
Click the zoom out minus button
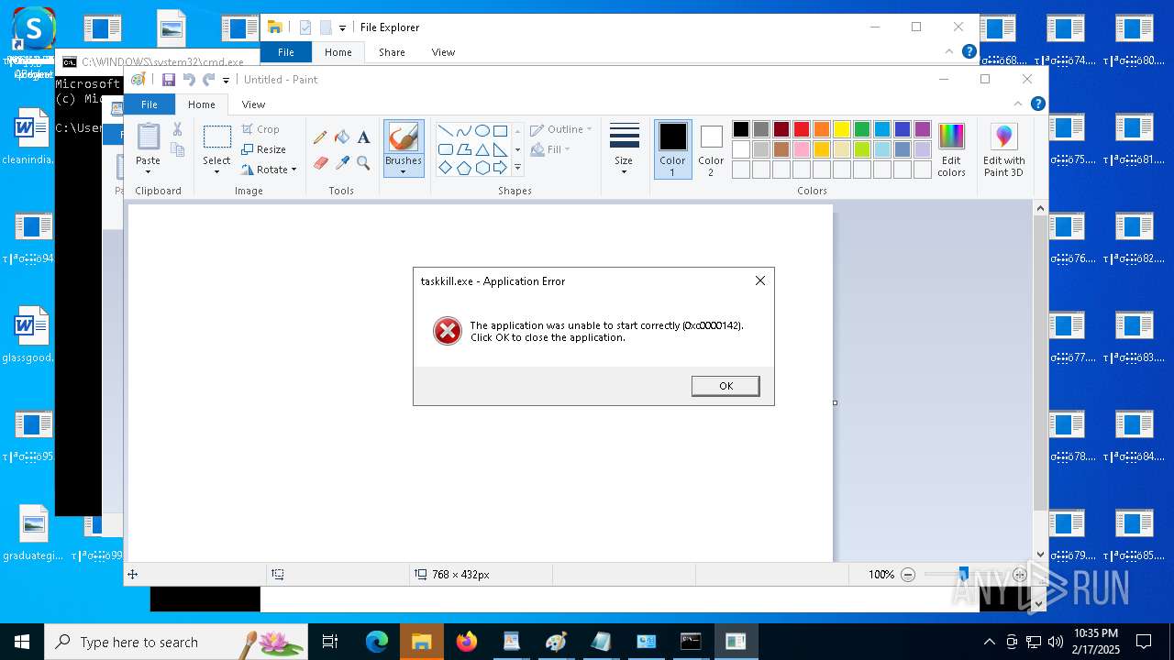tap(908, 575)
